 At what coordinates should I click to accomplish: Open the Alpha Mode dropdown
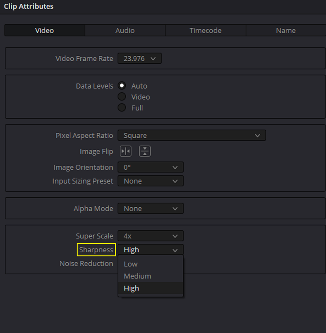tap(151, 209)
